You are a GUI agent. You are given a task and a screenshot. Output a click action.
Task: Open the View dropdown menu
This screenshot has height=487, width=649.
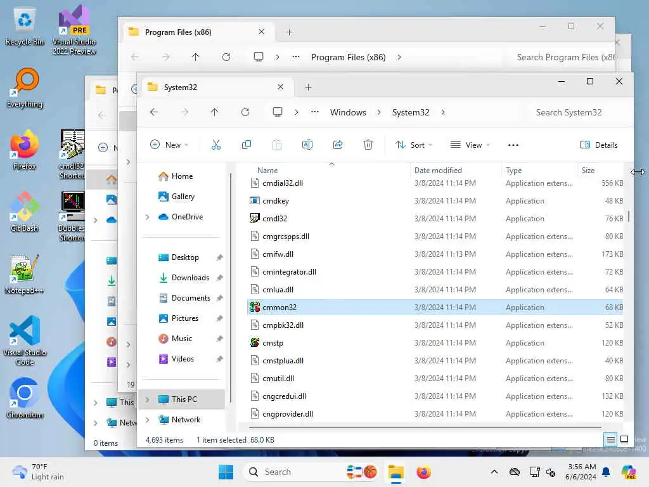[470, 145]
